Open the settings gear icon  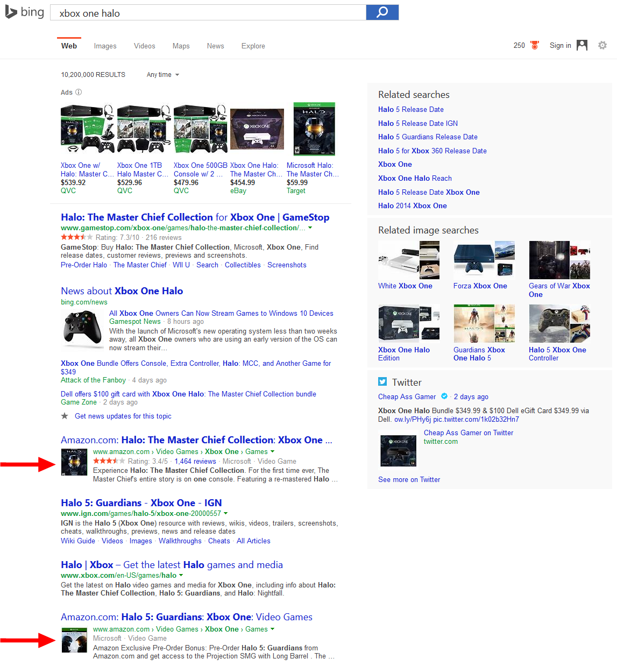coord(602,46)
